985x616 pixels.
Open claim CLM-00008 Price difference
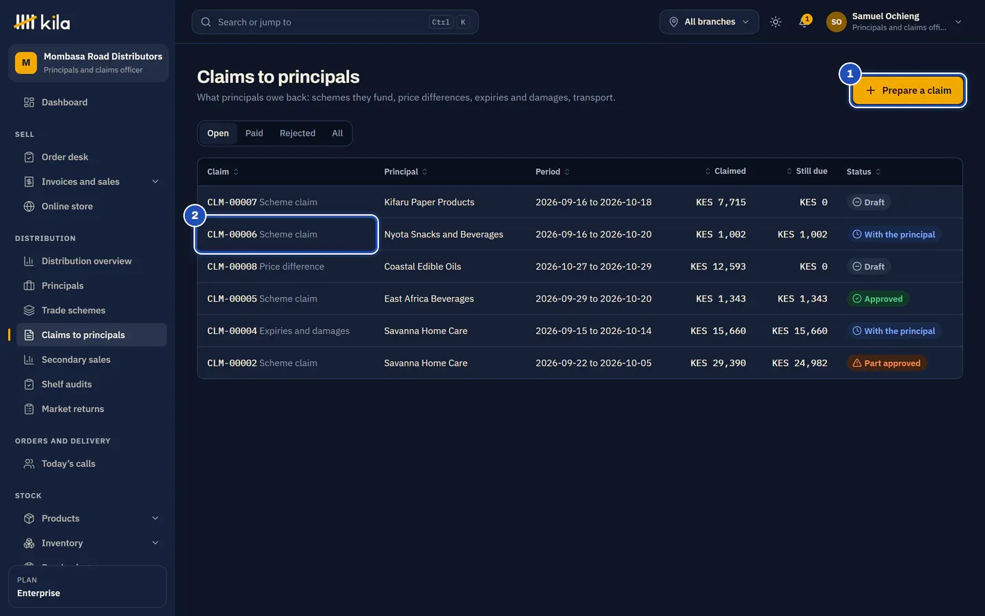(265, 266)
